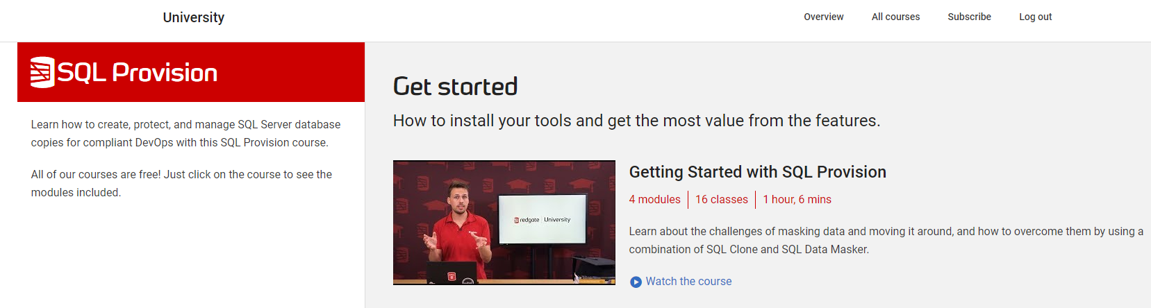Click the 1 hour, 6 mins duration
Screen dimensions: 1151x308
tap(797, 199)
